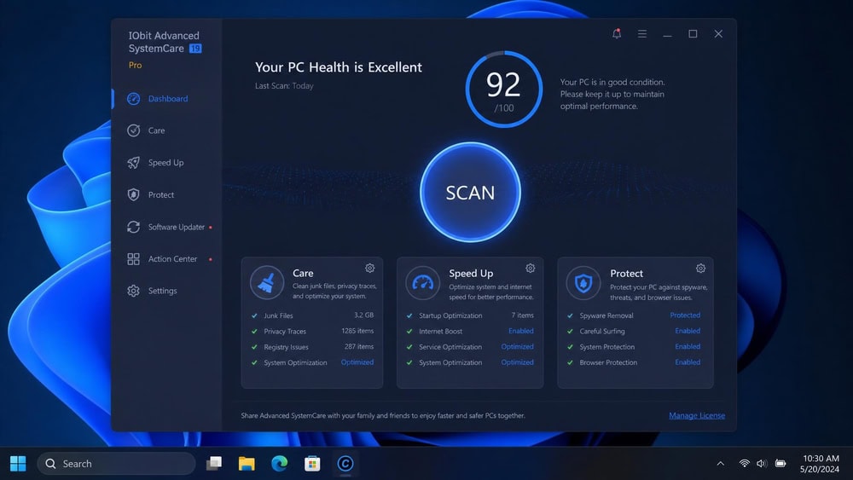Click Advanced SystemCare taskbar icon
This screenshot has width=853, height=480.
(345, 464)
